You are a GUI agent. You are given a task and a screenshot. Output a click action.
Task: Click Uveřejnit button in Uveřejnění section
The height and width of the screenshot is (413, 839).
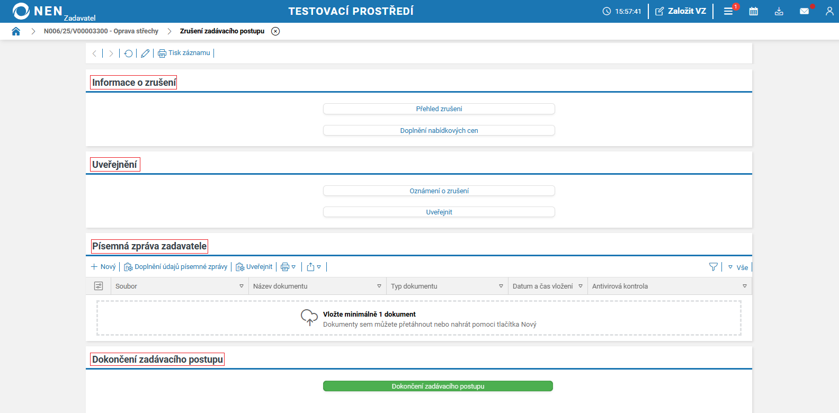[x=439, y=212]
